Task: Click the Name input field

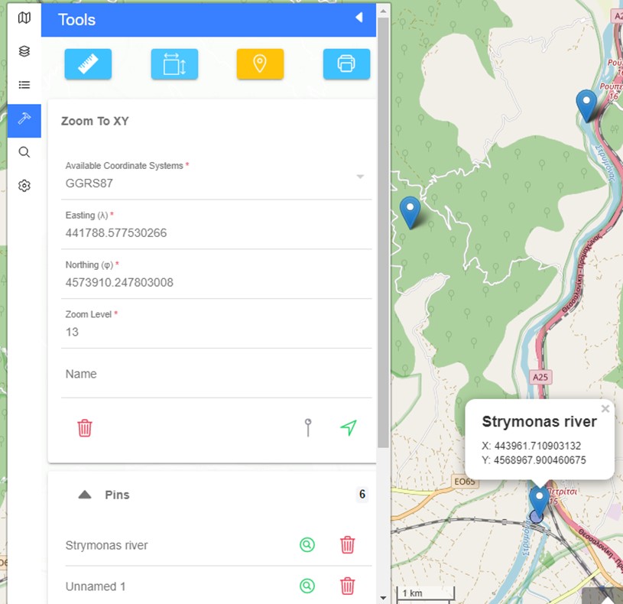Action: coord(214,375)
